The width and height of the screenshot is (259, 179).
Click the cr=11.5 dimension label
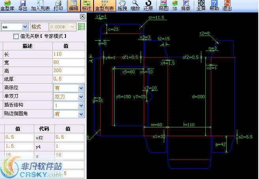pyautogui.click(x=156, y=17)
